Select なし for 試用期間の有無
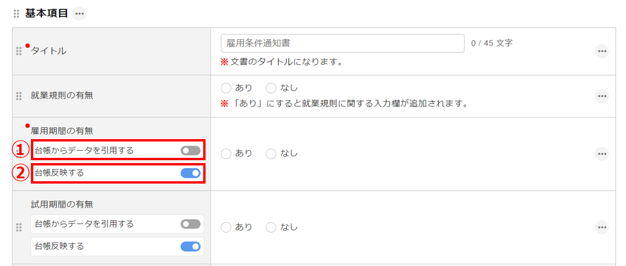The width and height of the screenshot is (626, 266). point(271,227)
